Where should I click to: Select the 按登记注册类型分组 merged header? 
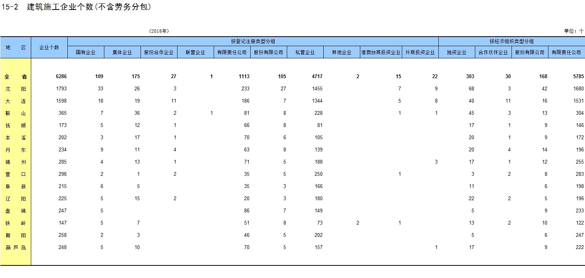(x=253, y=42)
